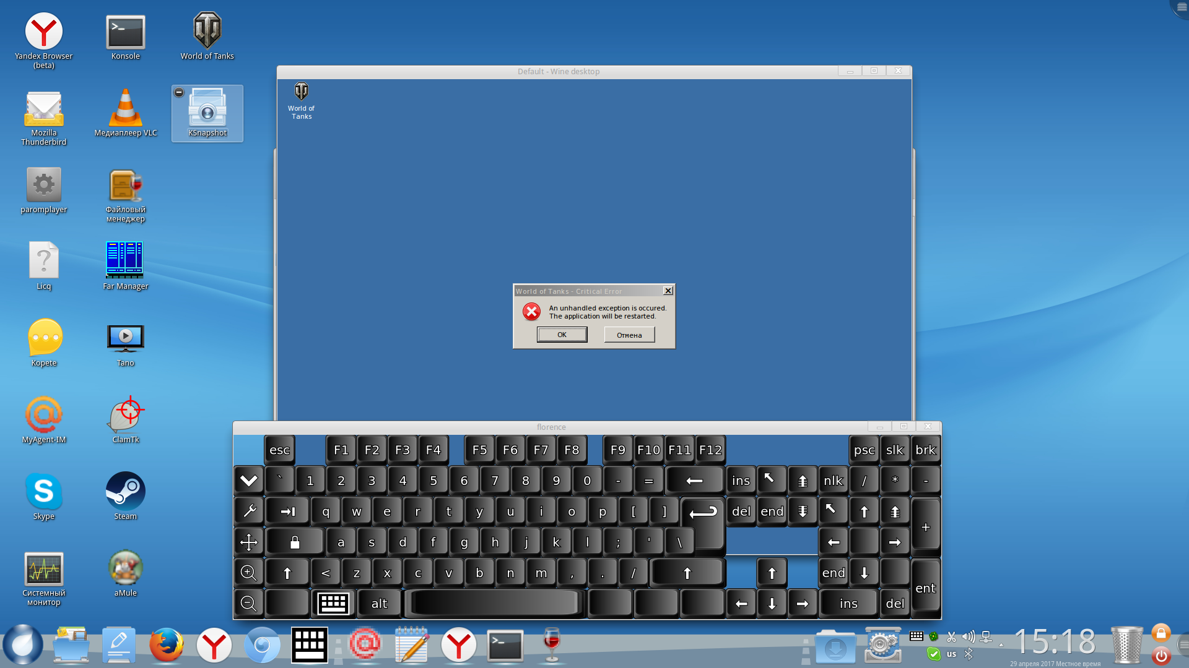Open the volume control in the system tray
Screen dimensions: 1189x668
click(969, 636)
